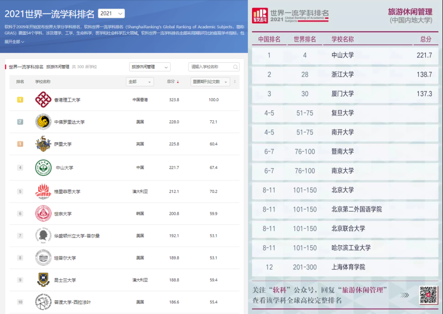Click the 香港理工大学 logo

[x=43, y=99]
